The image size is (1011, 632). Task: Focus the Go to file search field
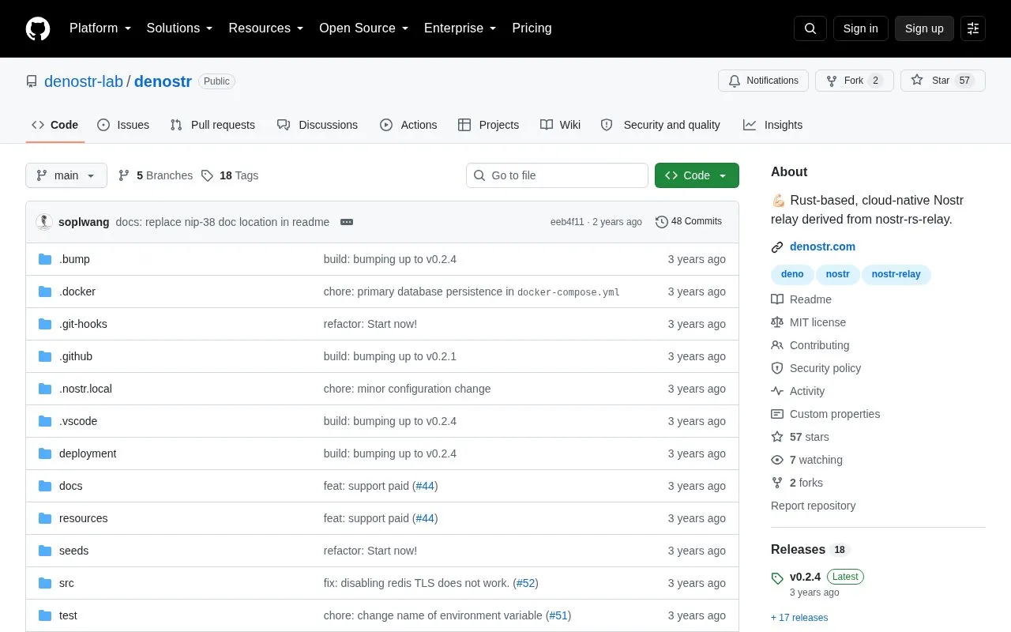[x=557, y=175]
